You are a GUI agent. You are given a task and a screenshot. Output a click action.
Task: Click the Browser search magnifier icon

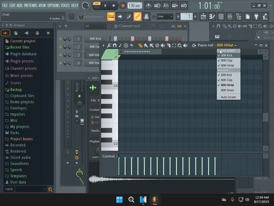coord(50,189)
